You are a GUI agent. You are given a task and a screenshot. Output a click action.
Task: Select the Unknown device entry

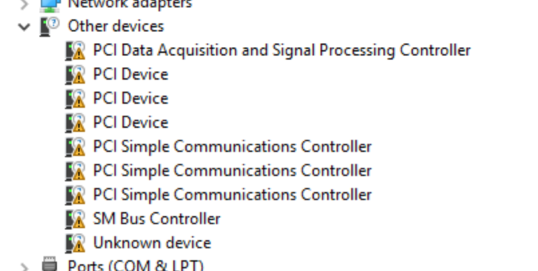[x=152, y=243]
